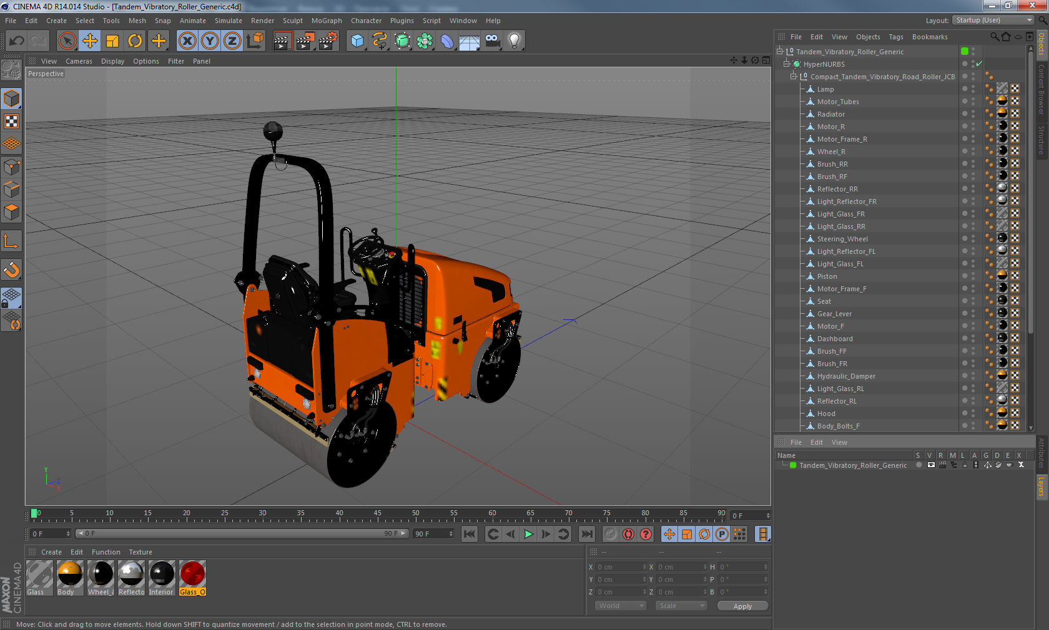Image resolution: width=1049 pixels, height=630 pixels.
Task: Toggle X axis lock
Action: [x=187, y=41]
